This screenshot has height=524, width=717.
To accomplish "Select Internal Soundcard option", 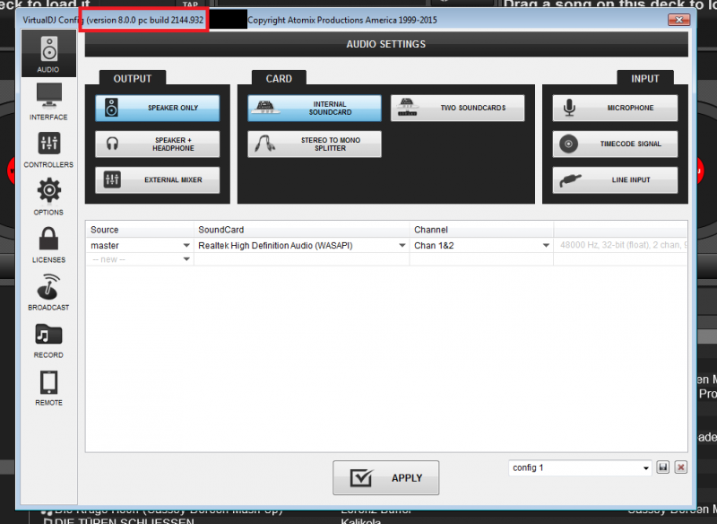I will coord(315,108).
